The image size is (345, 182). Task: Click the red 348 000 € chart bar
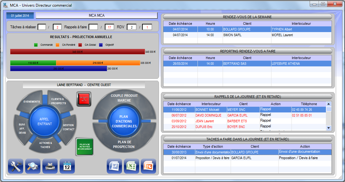click(77, 52)
